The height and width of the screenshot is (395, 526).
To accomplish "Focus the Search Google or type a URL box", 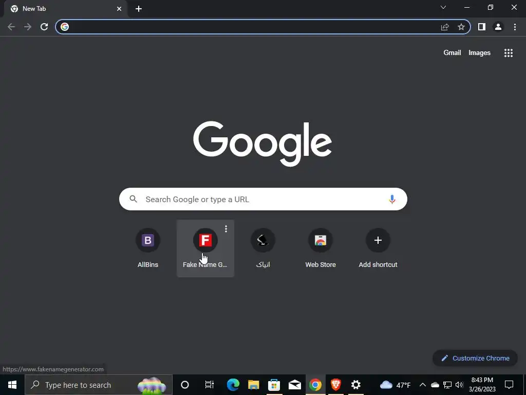I will coord(264,199).
